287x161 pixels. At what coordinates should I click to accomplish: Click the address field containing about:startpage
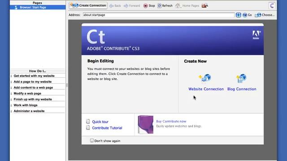pyautogui.click(x=158, y=15)
